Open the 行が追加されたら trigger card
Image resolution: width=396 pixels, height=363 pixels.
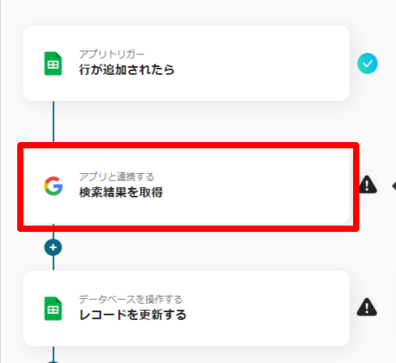point(186,63)
